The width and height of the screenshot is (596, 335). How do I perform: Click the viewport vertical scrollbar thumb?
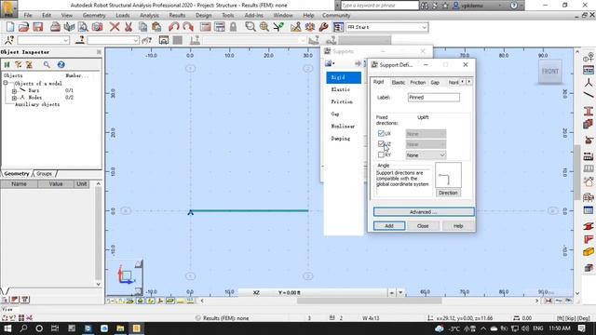pos(577,173)
